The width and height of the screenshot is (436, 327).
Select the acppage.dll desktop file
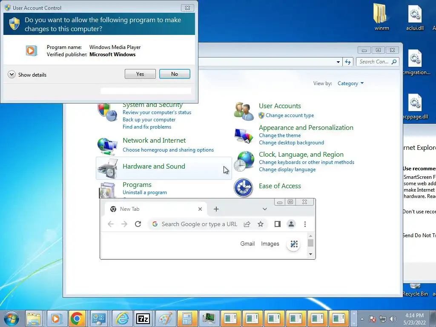point(416,106)
